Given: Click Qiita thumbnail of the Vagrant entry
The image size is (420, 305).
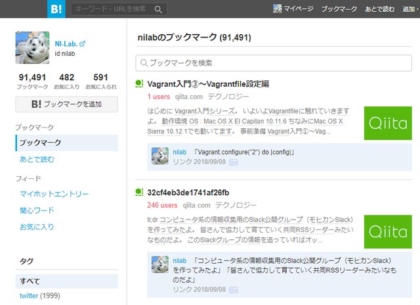Looking at the screenshot, I should (388, 123).
